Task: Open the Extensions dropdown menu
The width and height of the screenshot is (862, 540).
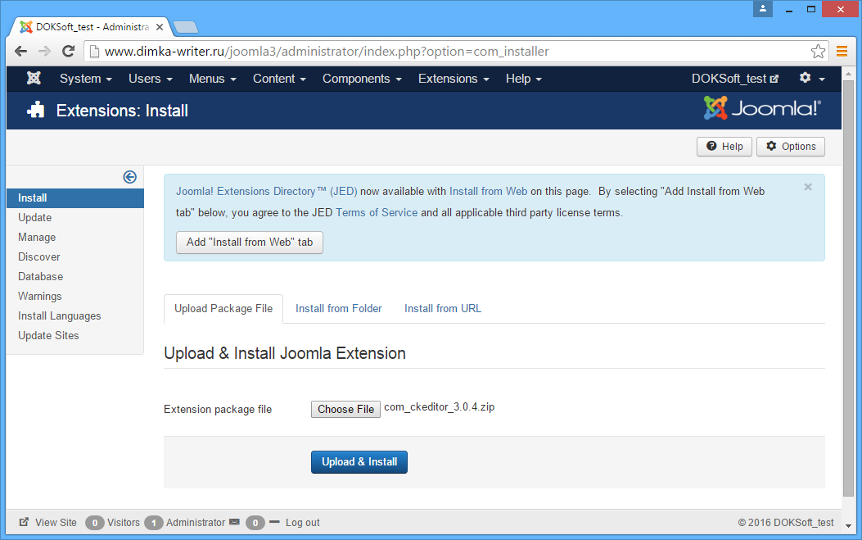Action: pos(454,79)
